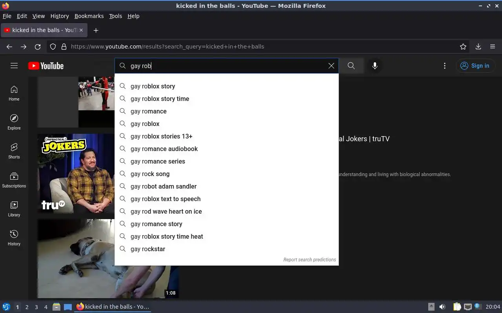
Task: Open a new browser tab
Action: pyautogui.click(x=96, y=30)
